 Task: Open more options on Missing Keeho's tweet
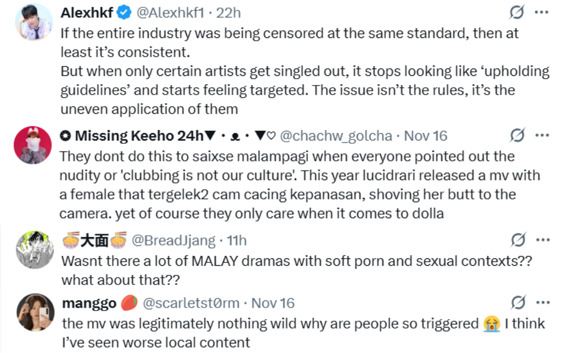click(542, 135)
